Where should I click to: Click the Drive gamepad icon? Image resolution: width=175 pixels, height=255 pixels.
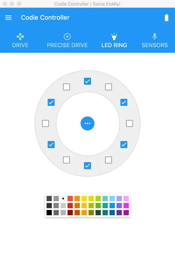pos(20,37)
